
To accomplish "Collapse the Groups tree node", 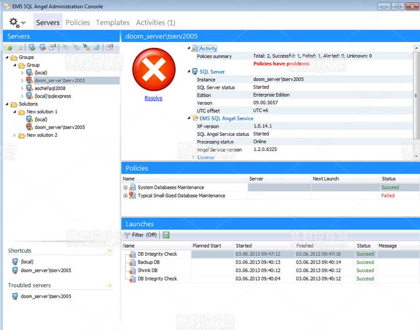I will click(x=7, y=58).
